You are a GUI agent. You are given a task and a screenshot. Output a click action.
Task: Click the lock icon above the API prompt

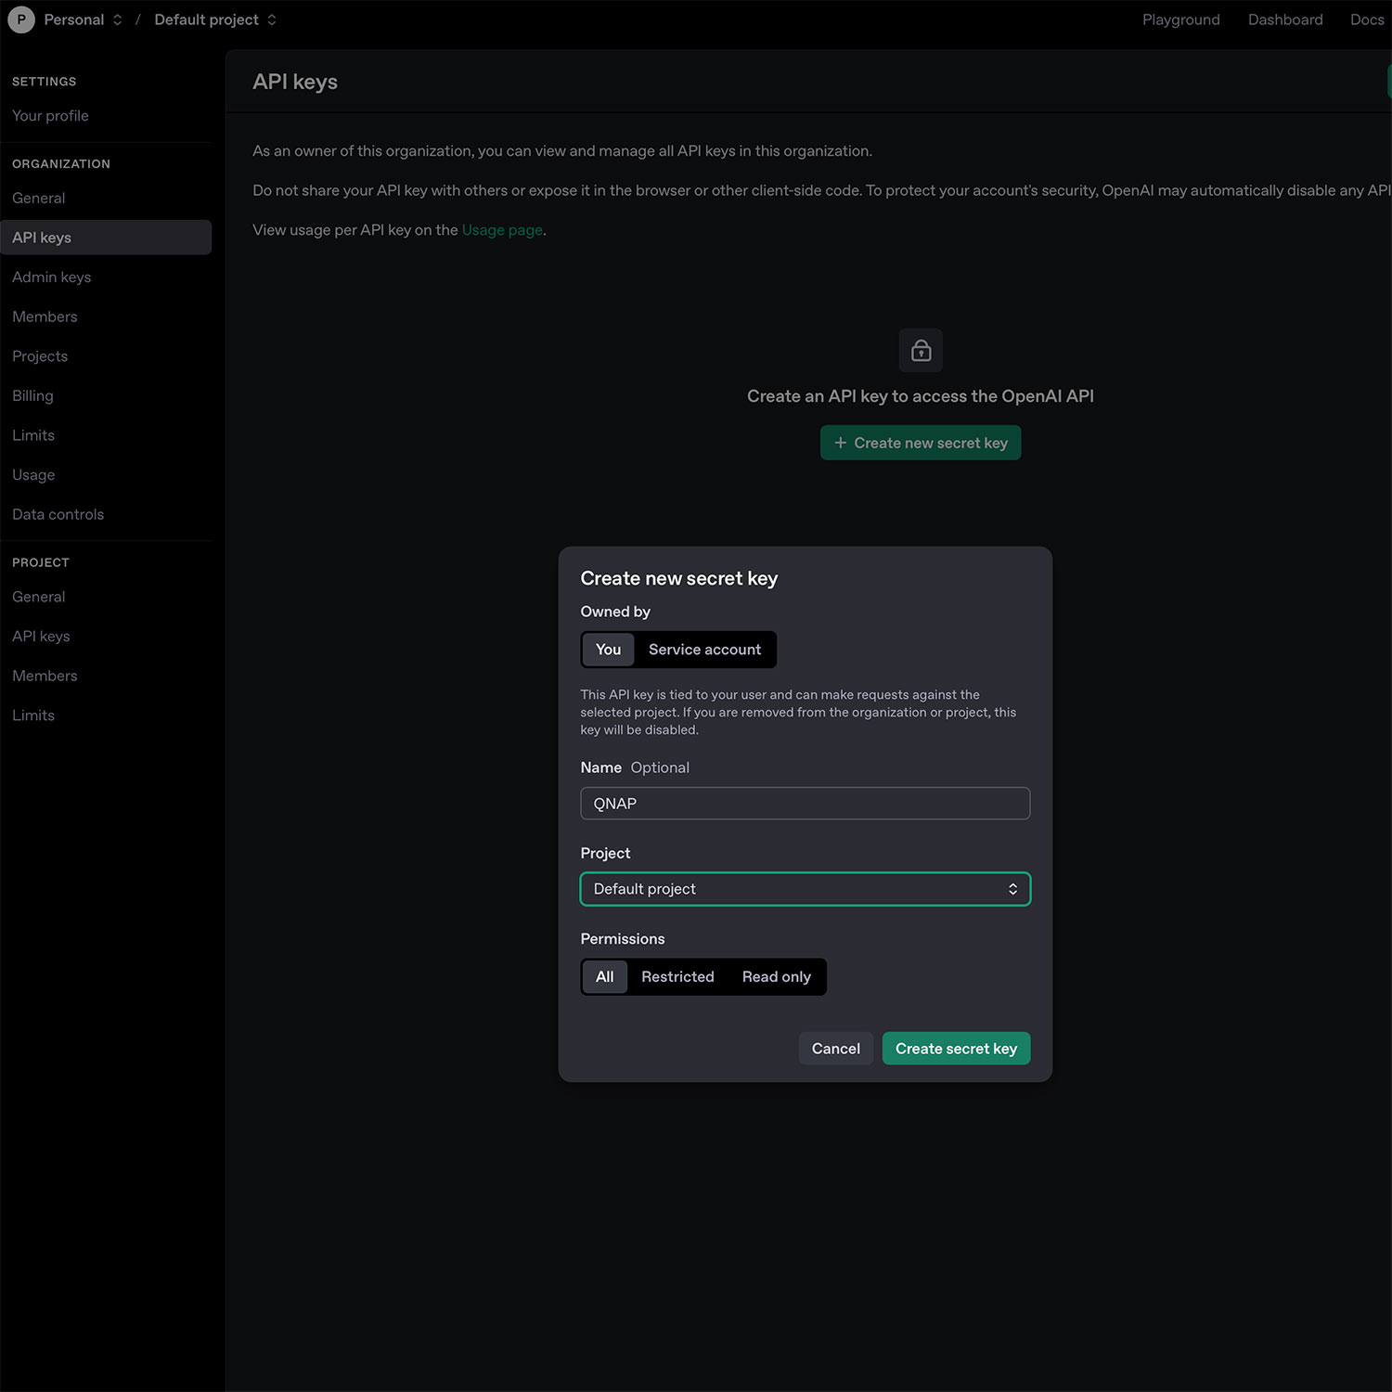point(921,351)
